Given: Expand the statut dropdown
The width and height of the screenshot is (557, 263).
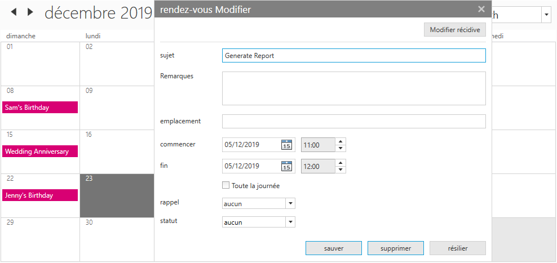Looking at the screenshot, I should (x=290, y=222).
